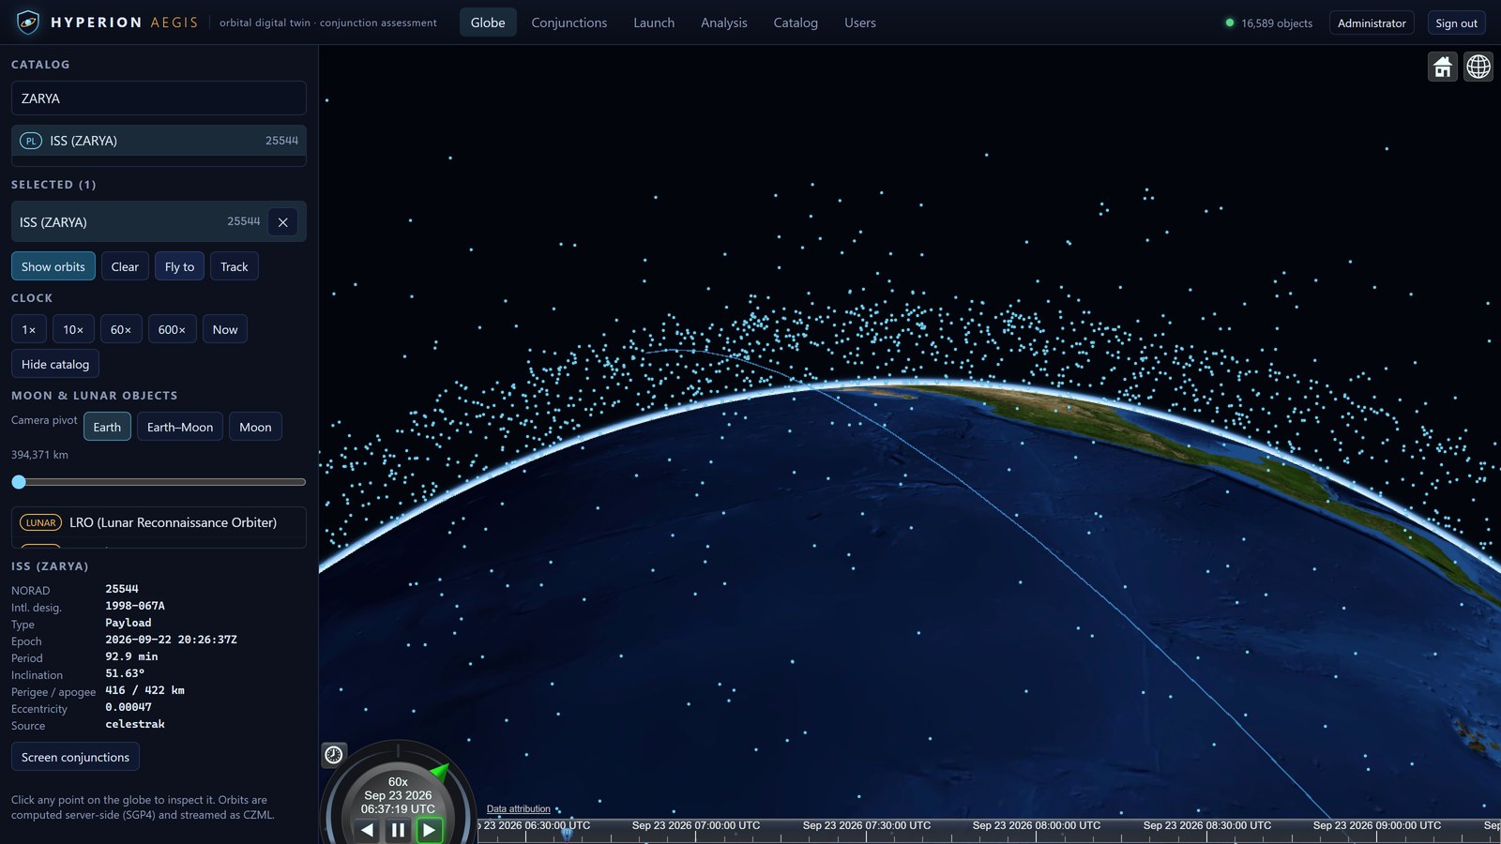Click the green speed shuttle pointer
Viewport: 1501px width, 844px height.
(439, 772)
